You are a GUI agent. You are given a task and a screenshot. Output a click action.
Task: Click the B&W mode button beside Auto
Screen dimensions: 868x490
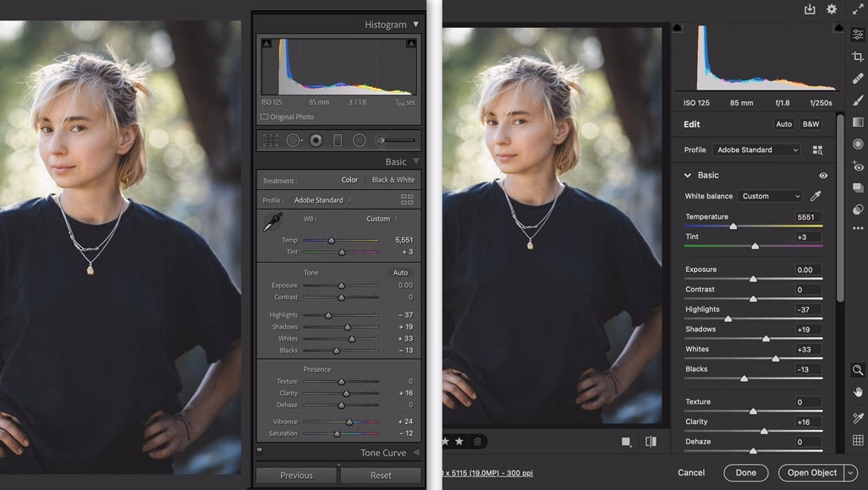click(810, 123)
